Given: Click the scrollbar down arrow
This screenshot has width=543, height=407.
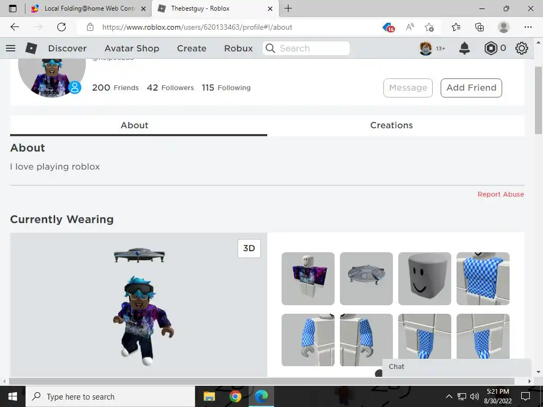Looking at the screenshot, I should [538, 372].
